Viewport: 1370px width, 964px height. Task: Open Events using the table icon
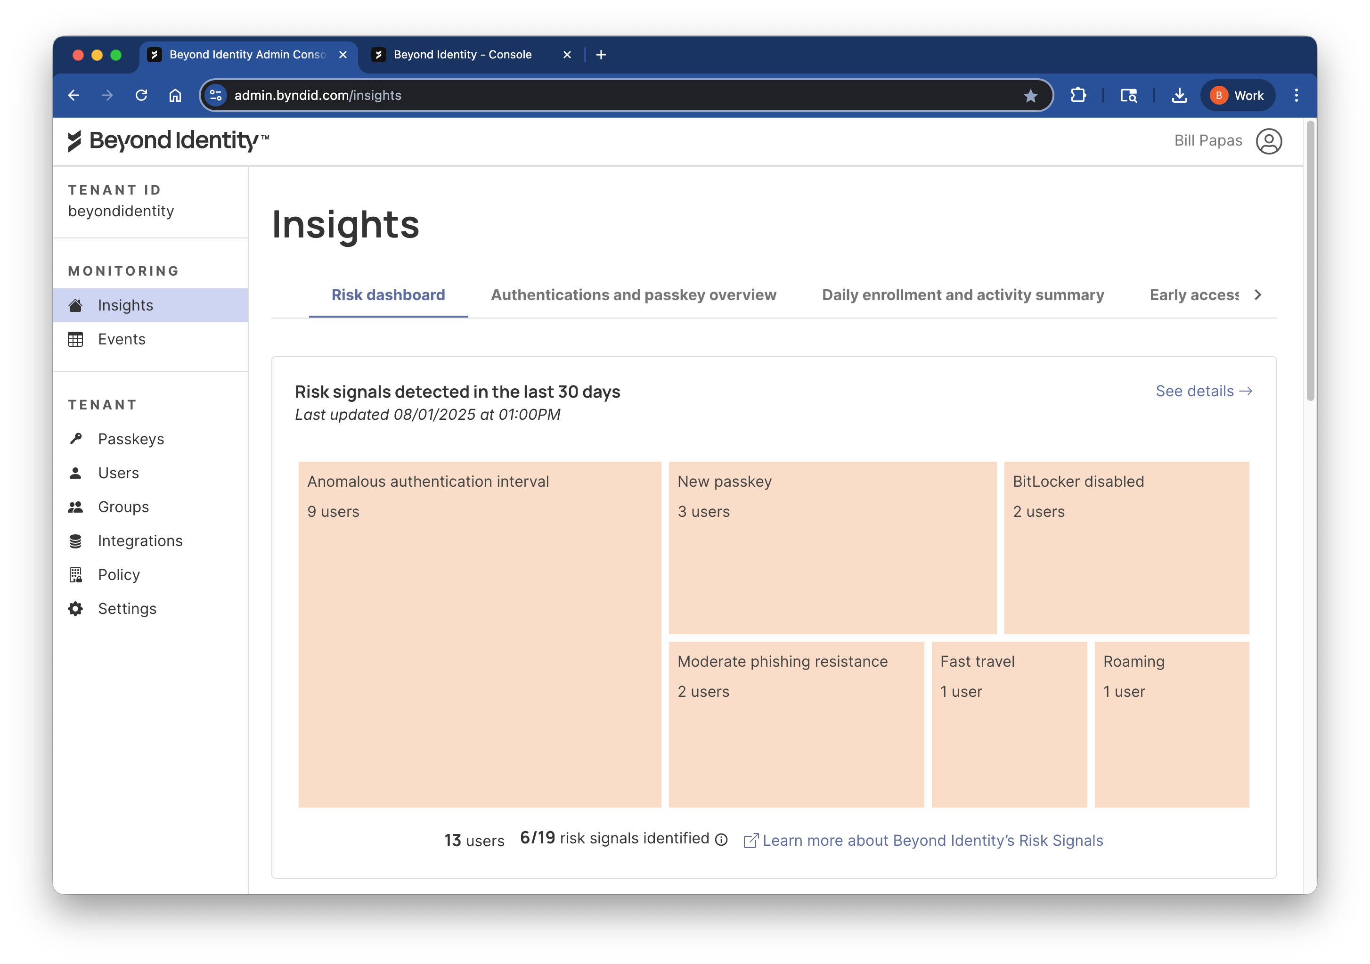click(75, 339)
